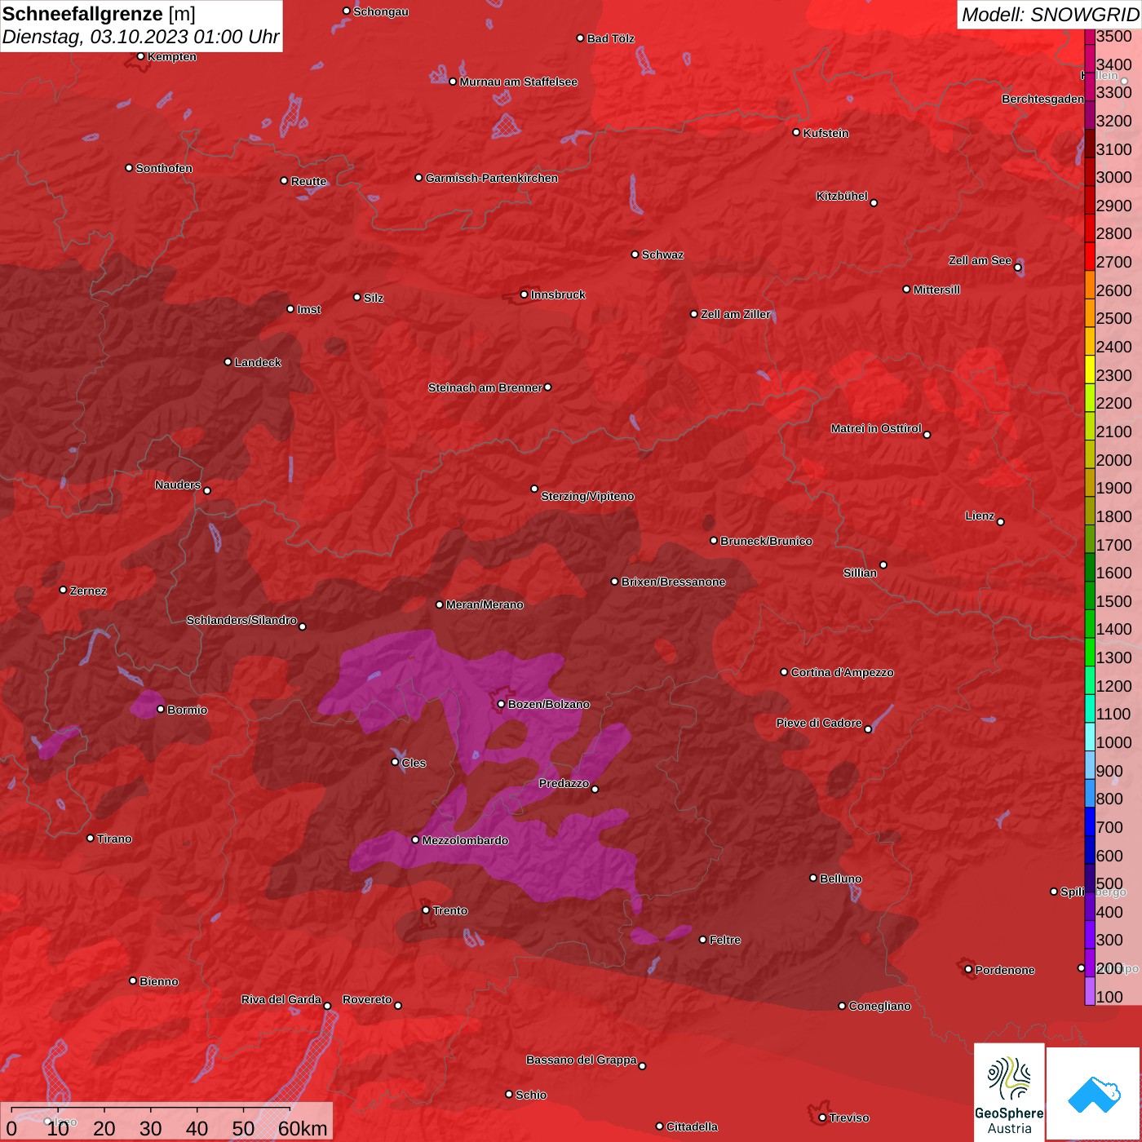Click the Tirano location dot
This screenshot has height=1142, width=1142.
91,839
